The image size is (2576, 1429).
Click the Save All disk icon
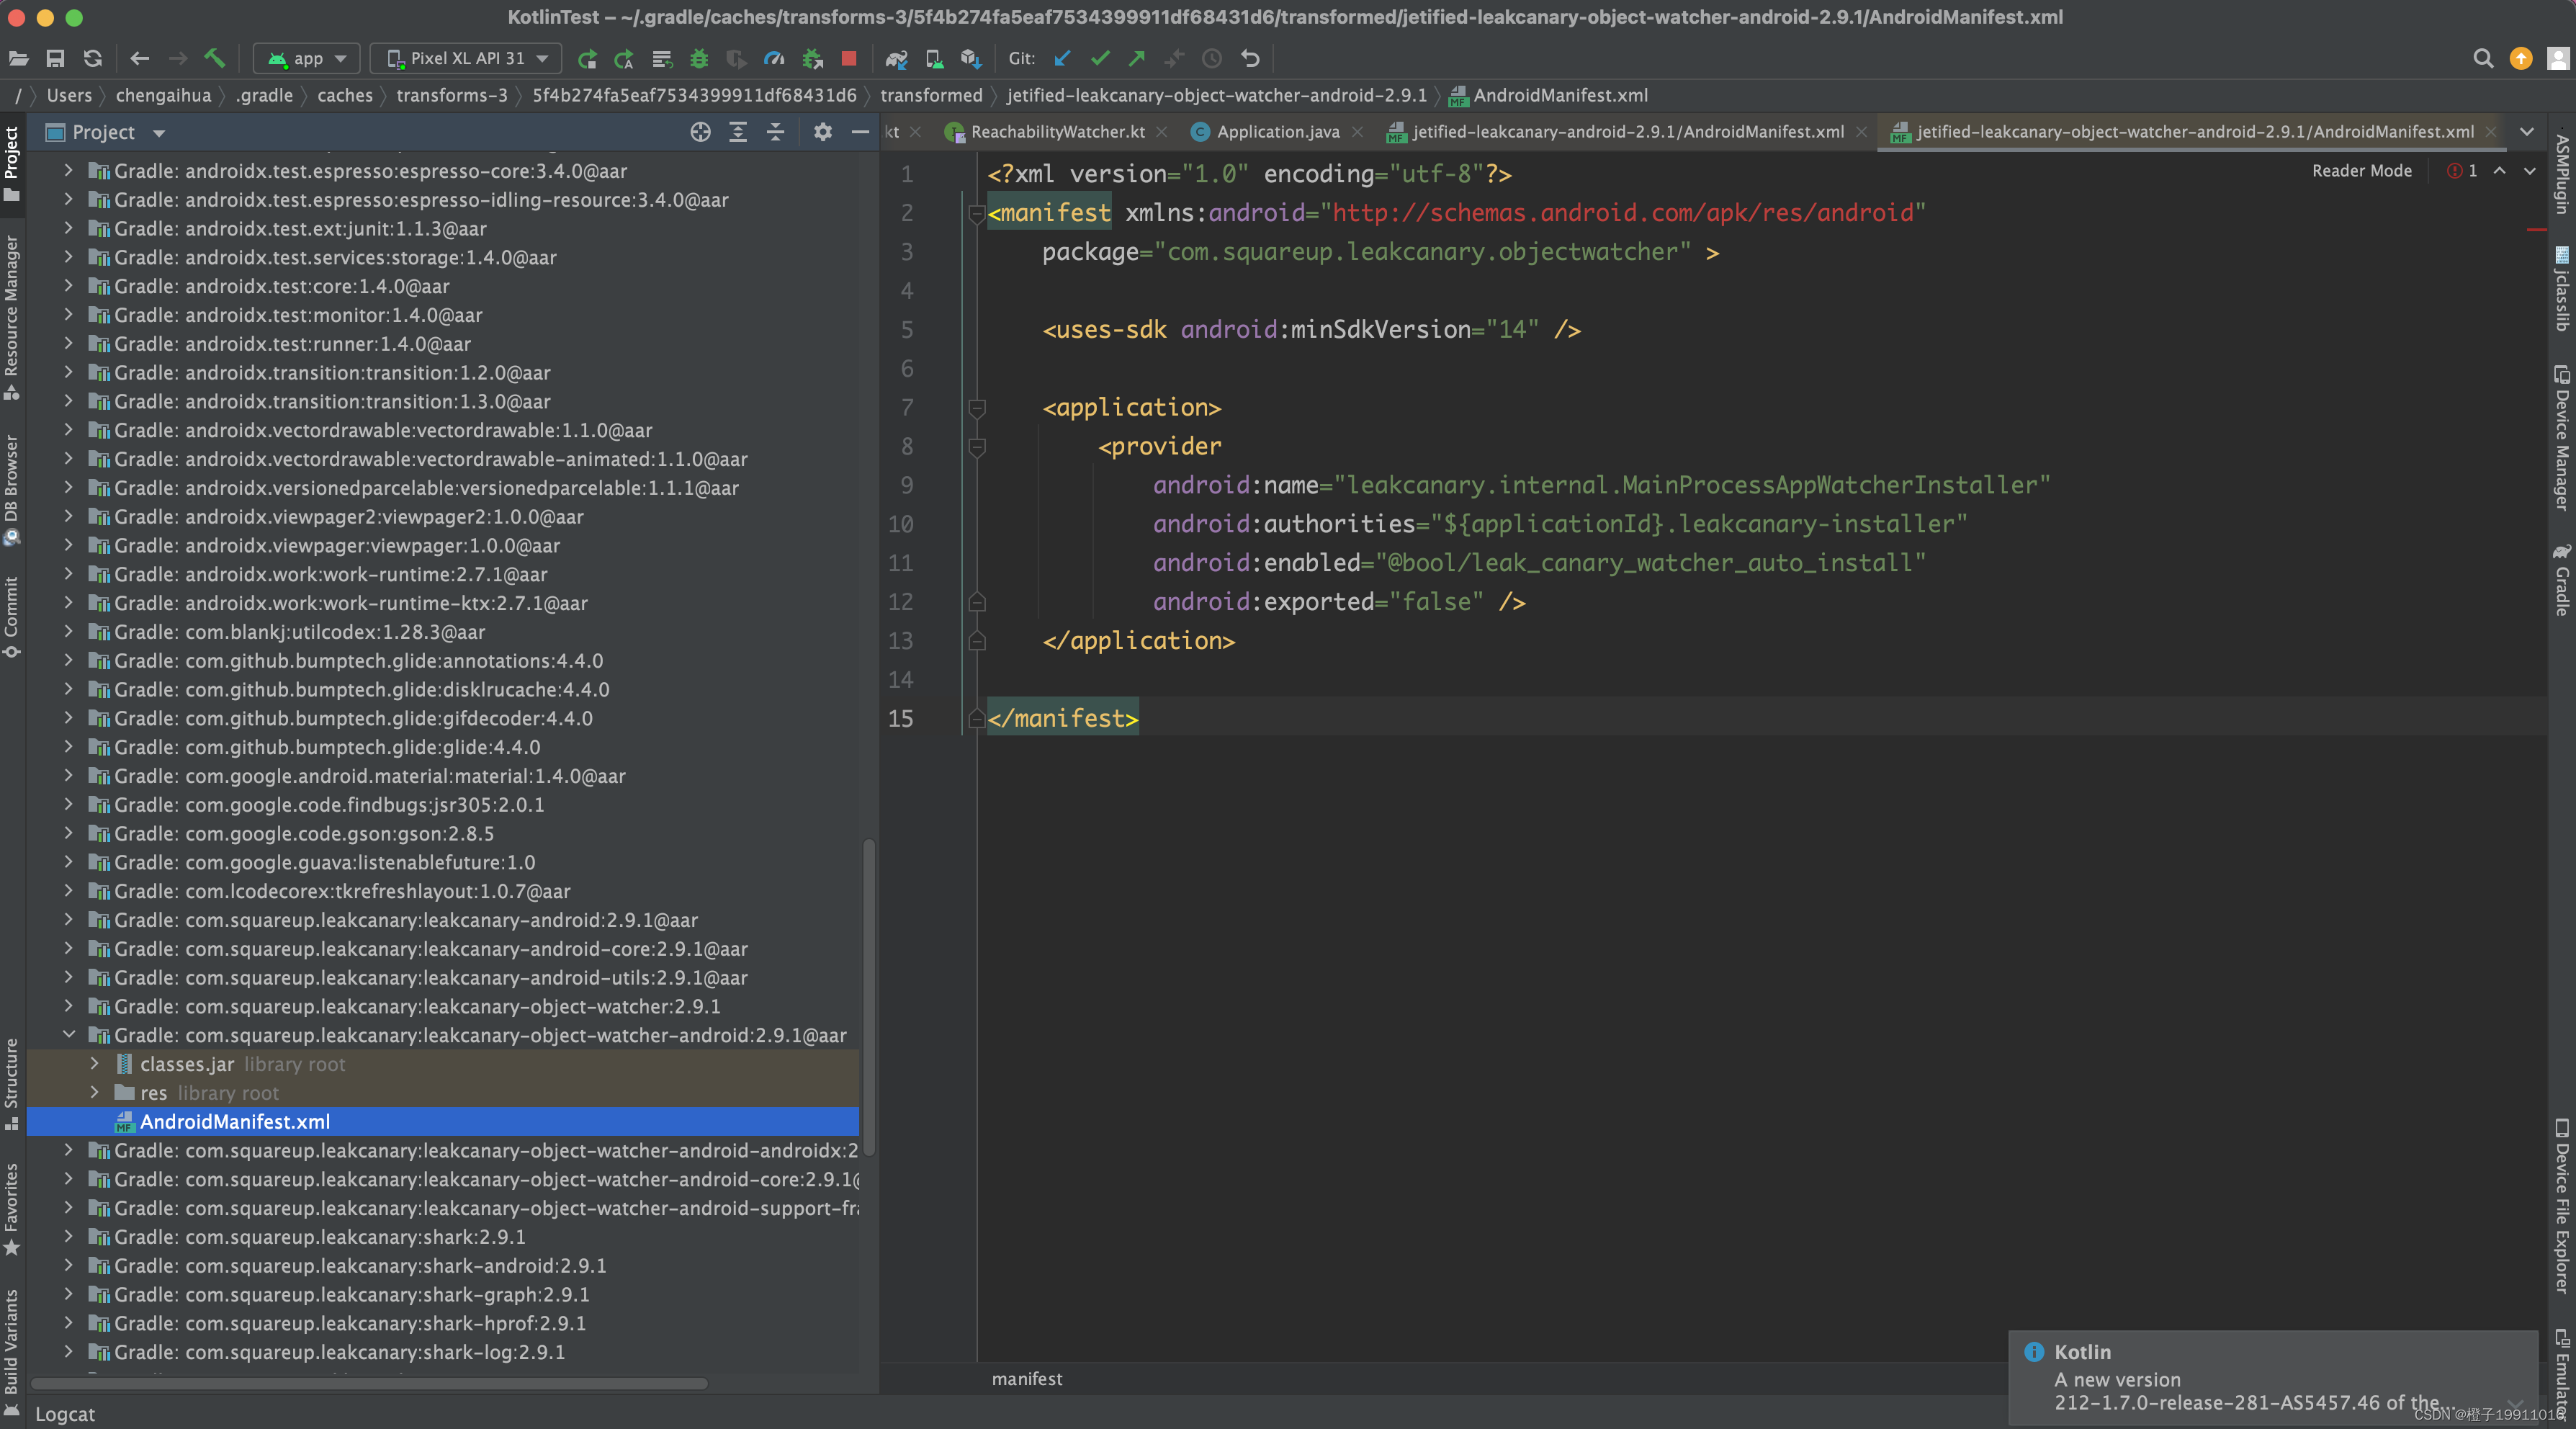[x=55, y=59]
